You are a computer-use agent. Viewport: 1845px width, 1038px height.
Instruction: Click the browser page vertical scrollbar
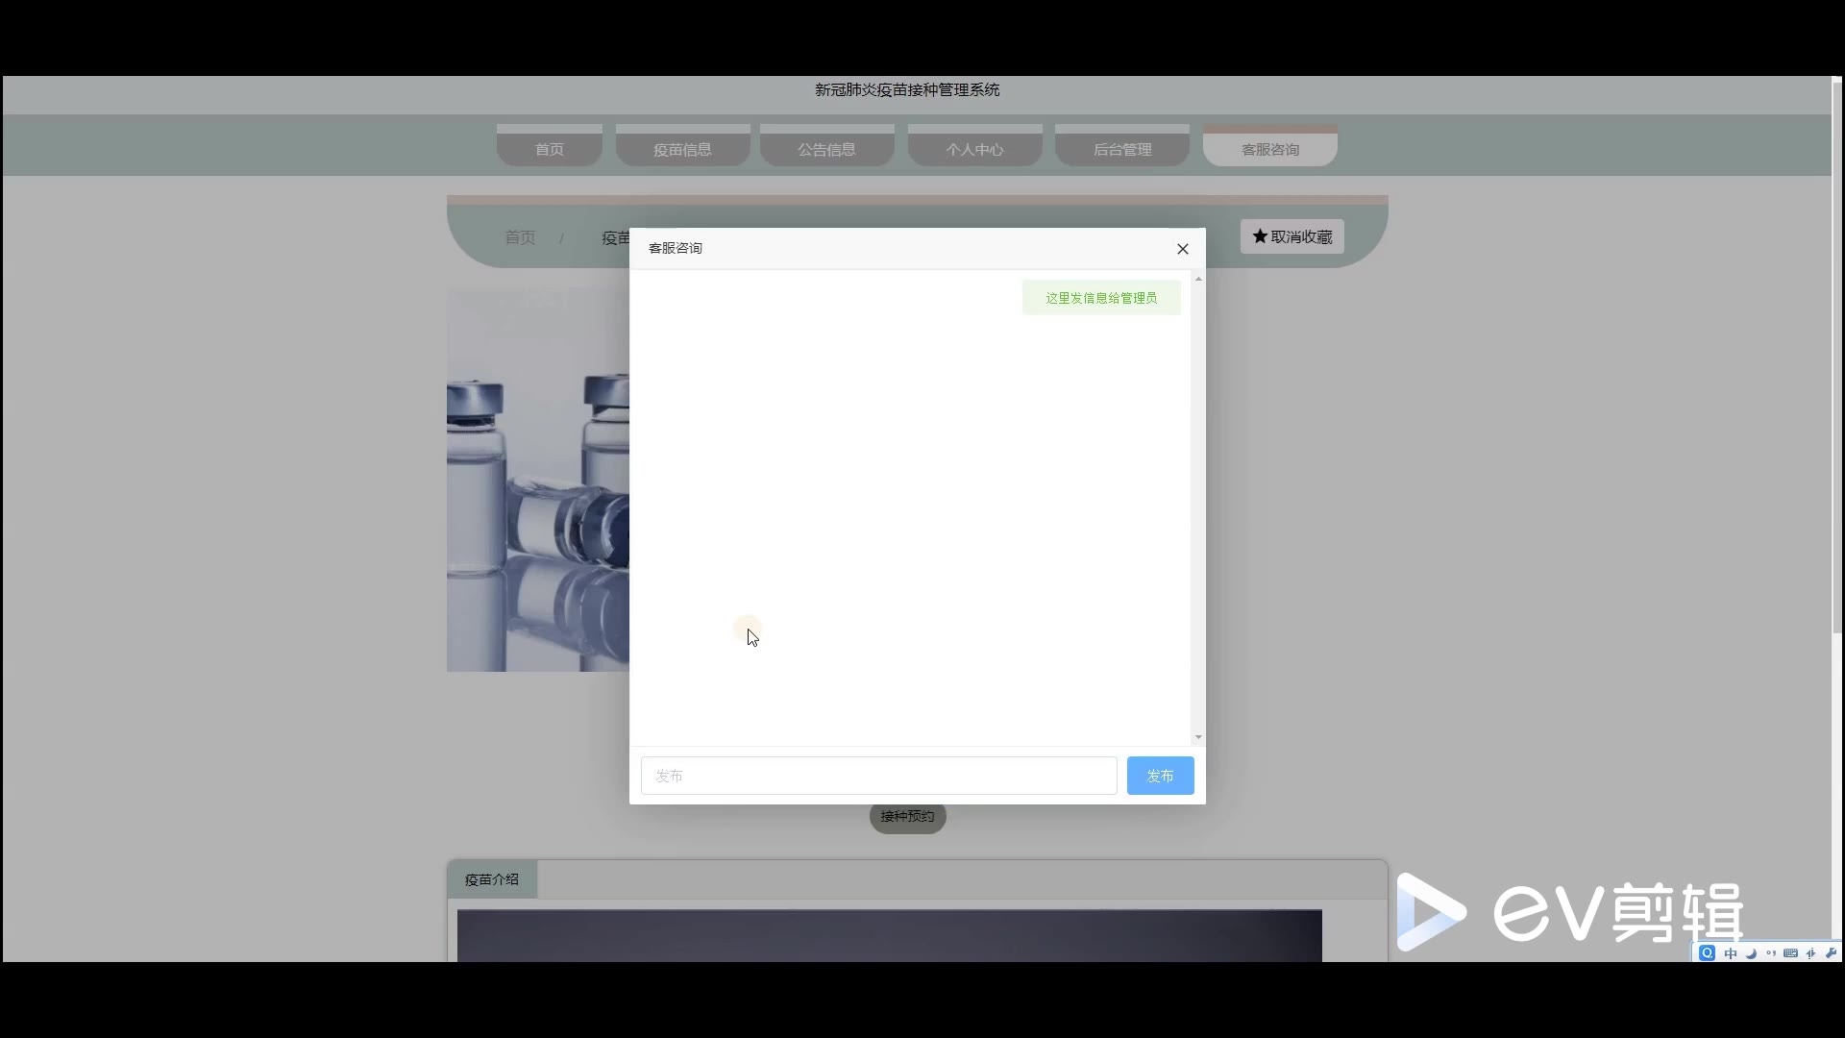pos(1836,356)
